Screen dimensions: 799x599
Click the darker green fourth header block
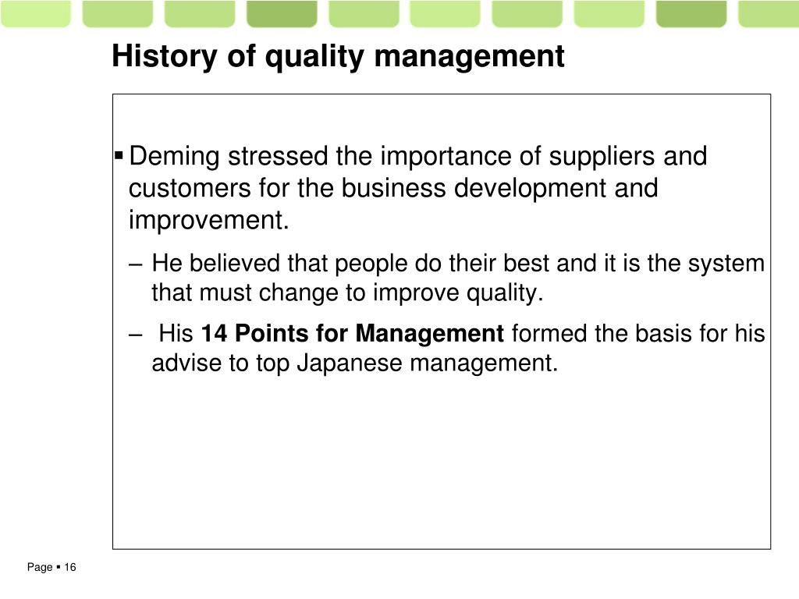[x=282, y=14]
